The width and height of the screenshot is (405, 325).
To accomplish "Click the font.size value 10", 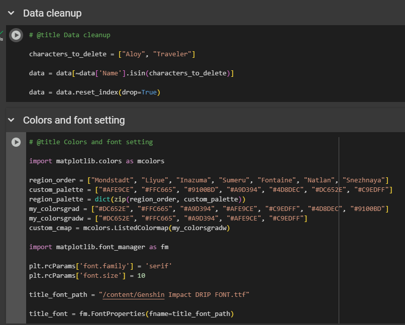I will pos(141,275).
